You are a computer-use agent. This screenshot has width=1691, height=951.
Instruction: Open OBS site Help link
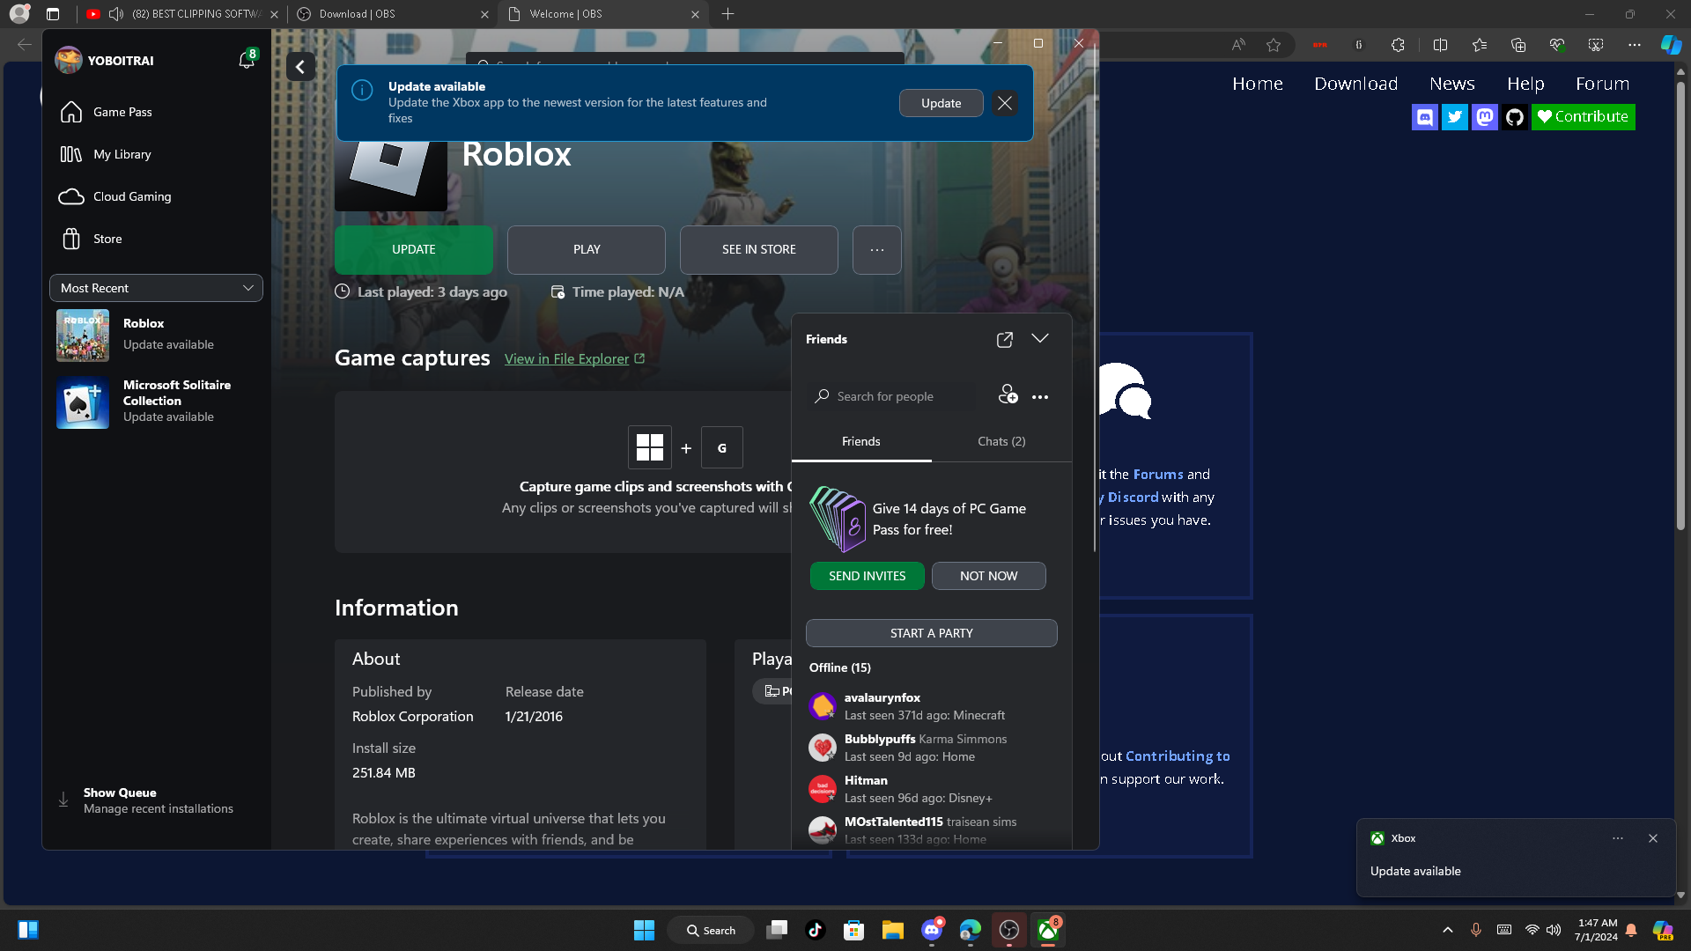[1525, 84]
